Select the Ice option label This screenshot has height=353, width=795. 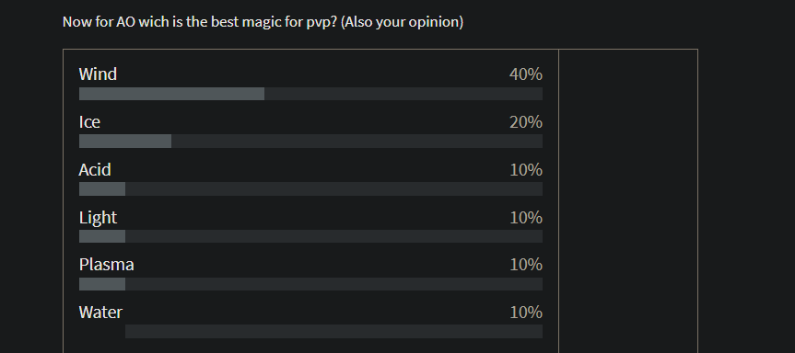89,122
